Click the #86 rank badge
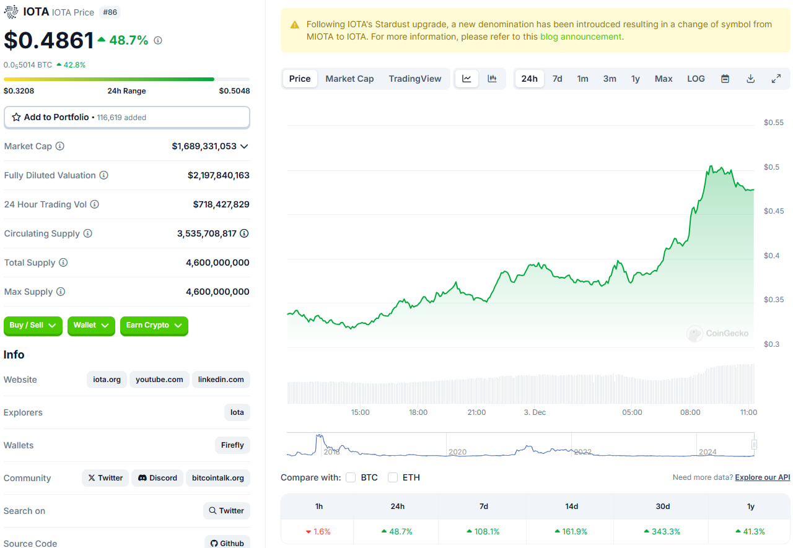This screenshot has width=793, height=548. click(109, 12)
